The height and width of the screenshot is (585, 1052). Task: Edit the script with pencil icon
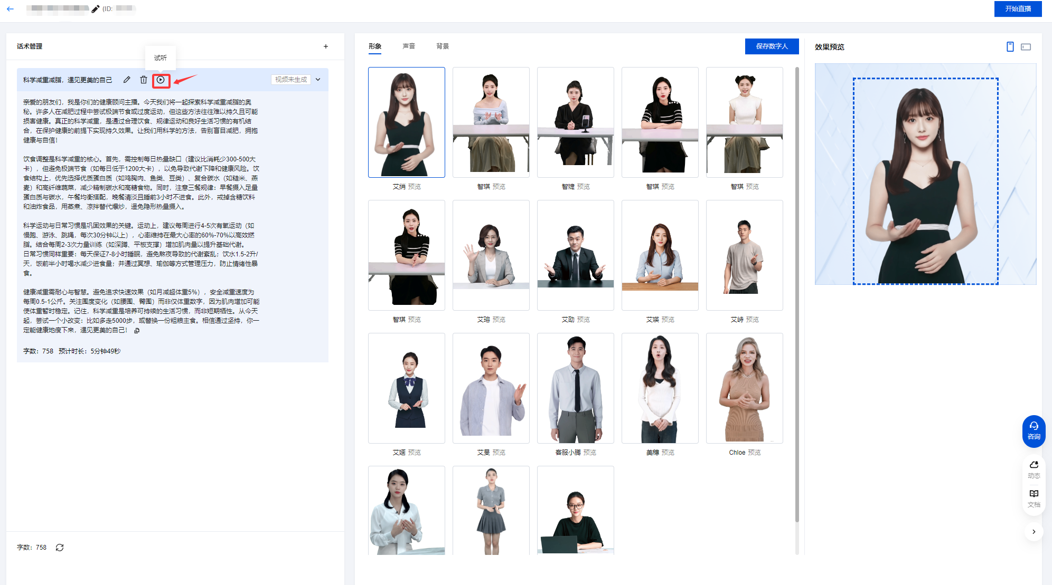(127, 80)
